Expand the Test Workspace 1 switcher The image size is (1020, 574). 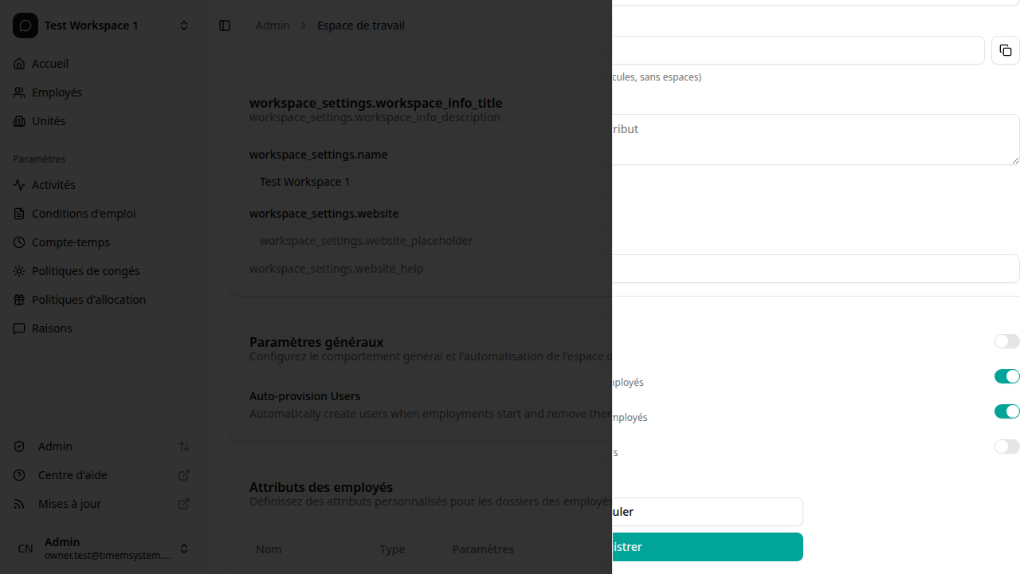[x=184, y=26]
